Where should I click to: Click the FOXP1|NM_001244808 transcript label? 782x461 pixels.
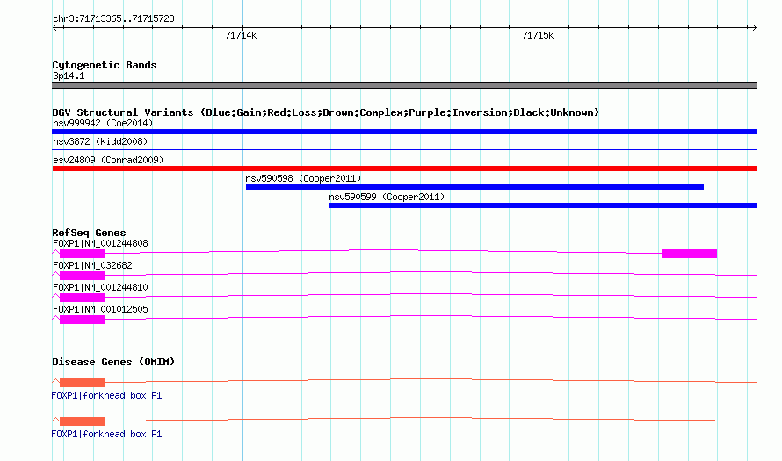tap(100, 244)
